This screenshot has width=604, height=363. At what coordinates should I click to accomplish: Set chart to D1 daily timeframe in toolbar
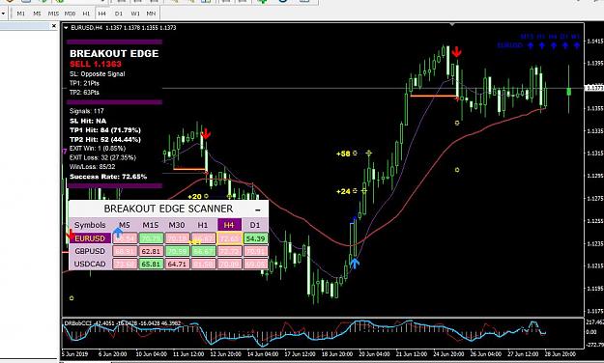pos(119,14)
